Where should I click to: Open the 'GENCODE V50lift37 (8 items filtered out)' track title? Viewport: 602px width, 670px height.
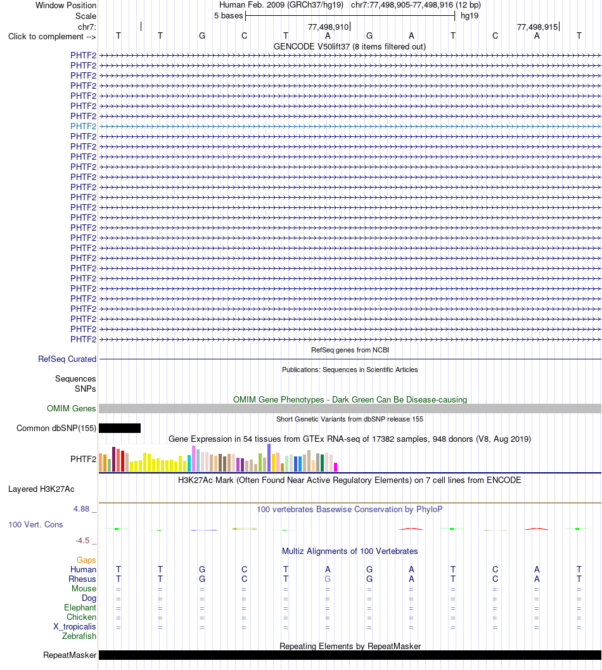(350, 46)
